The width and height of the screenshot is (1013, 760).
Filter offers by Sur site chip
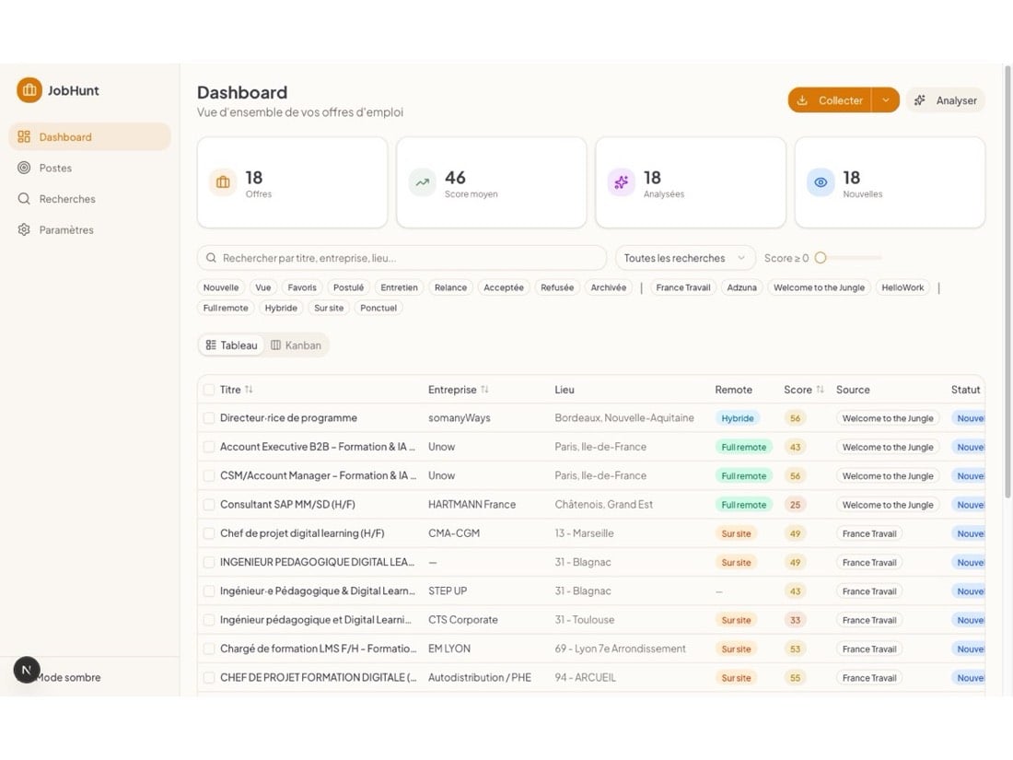coord(329,309)
